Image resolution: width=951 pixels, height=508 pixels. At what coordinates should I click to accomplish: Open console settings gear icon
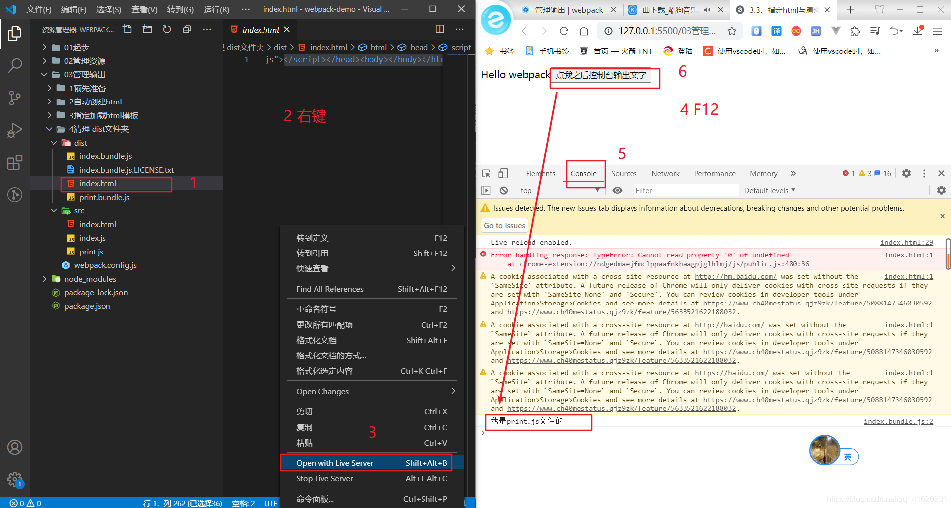tap(941, 190)
